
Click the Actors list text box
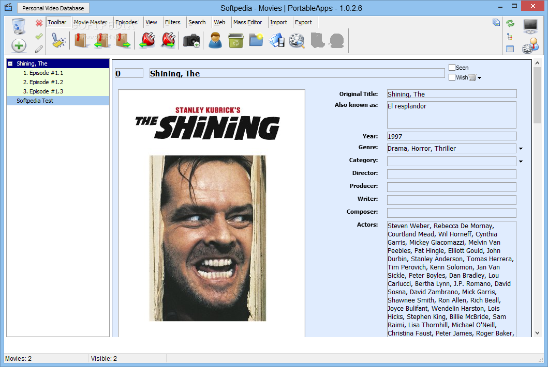(452, 279)
